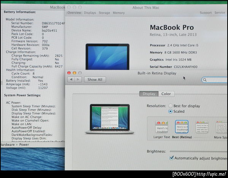The width and height of the screenshot is (228, 178).
Task: Click the battery serial number D863517T024F
Action: (x=53, y=24)
